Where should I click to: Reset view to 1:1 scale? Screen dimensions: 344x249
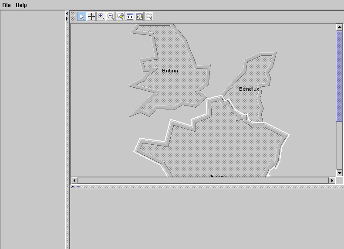pos(130,17)
